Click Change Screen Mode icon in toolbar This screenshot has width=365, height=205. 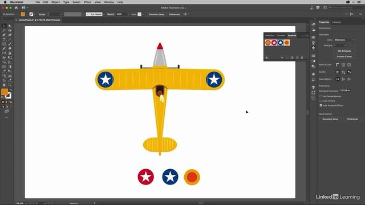point(7,112)
